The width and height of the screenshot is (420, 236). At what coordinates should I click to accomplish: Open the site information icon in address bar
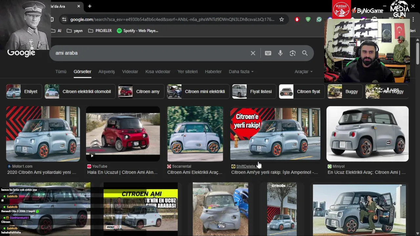pos(64,19)
